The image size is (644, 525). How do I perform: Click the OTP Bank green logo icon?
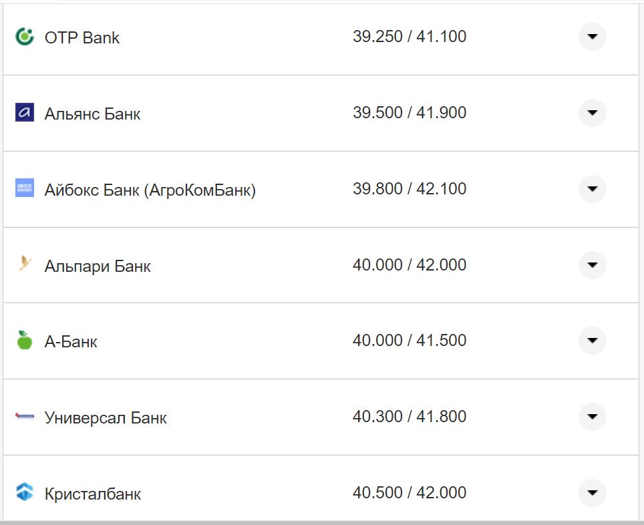[x=25, y=37]
